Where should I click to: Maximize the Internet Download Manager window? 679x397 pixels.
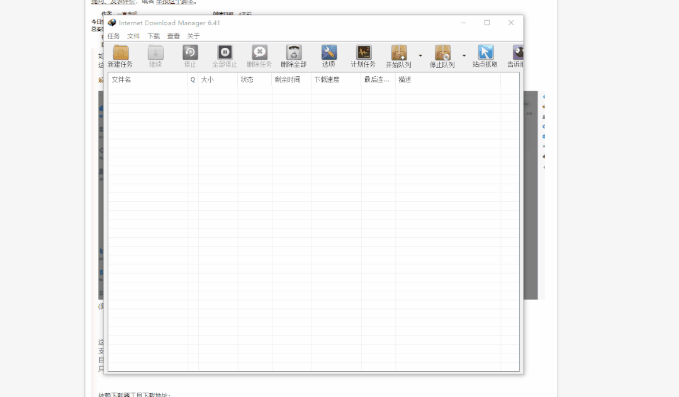tap(487, 23)
